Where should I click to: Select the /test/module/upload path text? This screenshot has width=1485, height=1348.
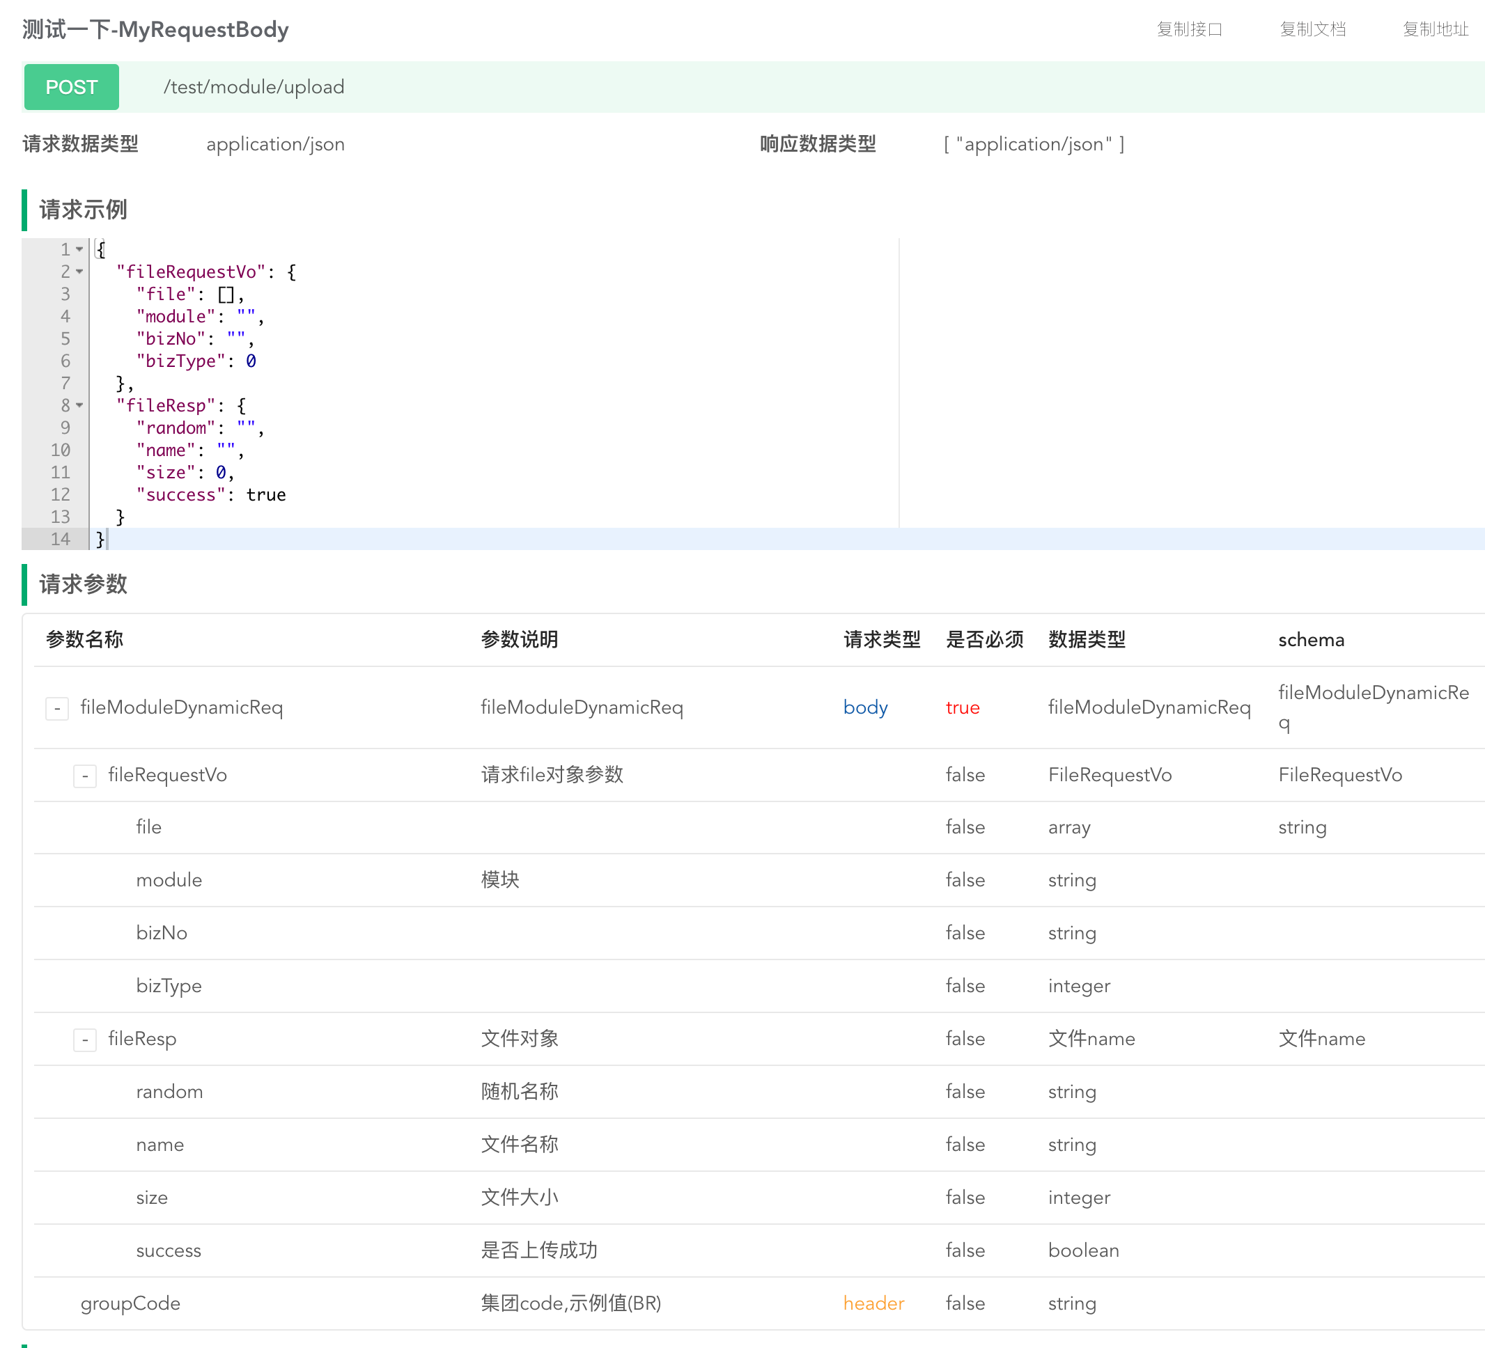point(254,87)
